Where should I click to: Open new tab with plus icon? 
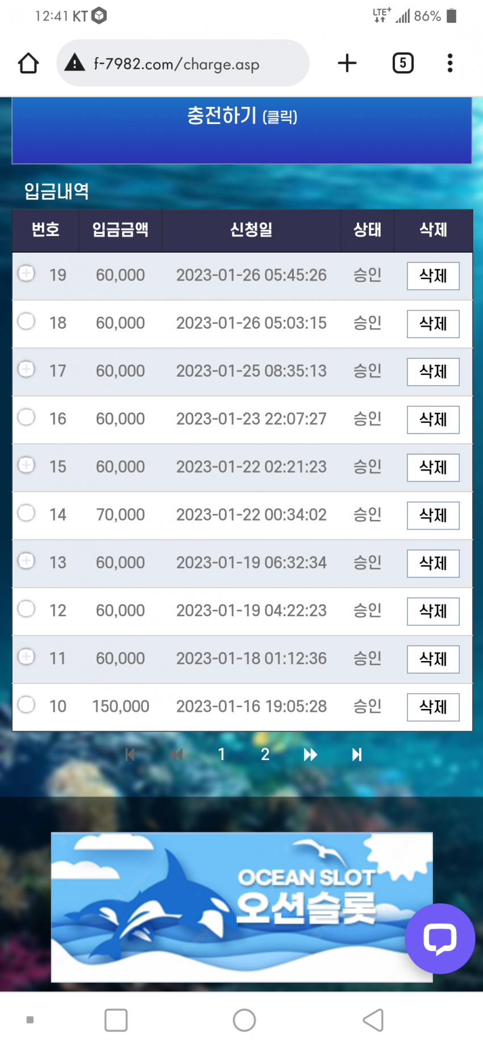[347, 63]
